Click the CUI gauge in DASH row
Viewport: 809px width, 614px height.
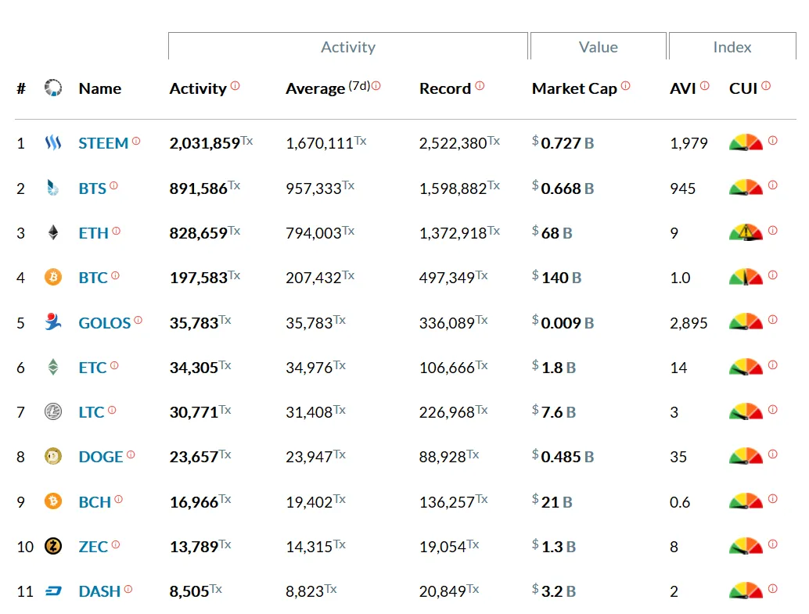tap(746, 591)
